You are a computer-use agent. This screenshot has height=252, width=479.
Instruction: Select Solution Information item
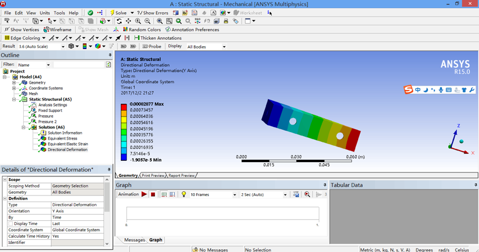[x=65, y=133]
